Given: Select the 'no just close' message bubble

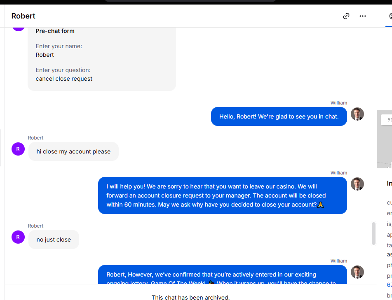Looking at the screenshot, I should pos(54,240).
